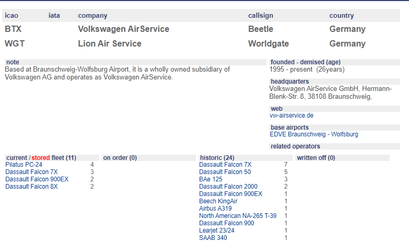Select Germany in the BTX row
409x242 pixels.
[x=347, y=29]
